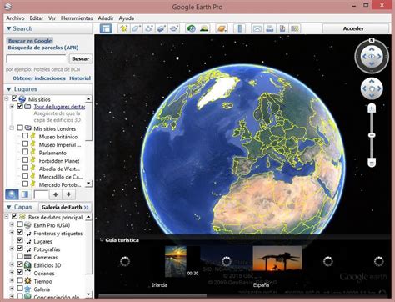Select the add path tool
Viewport: 395px width, 302px height.
pyautogui.click(x=149, y=28)
